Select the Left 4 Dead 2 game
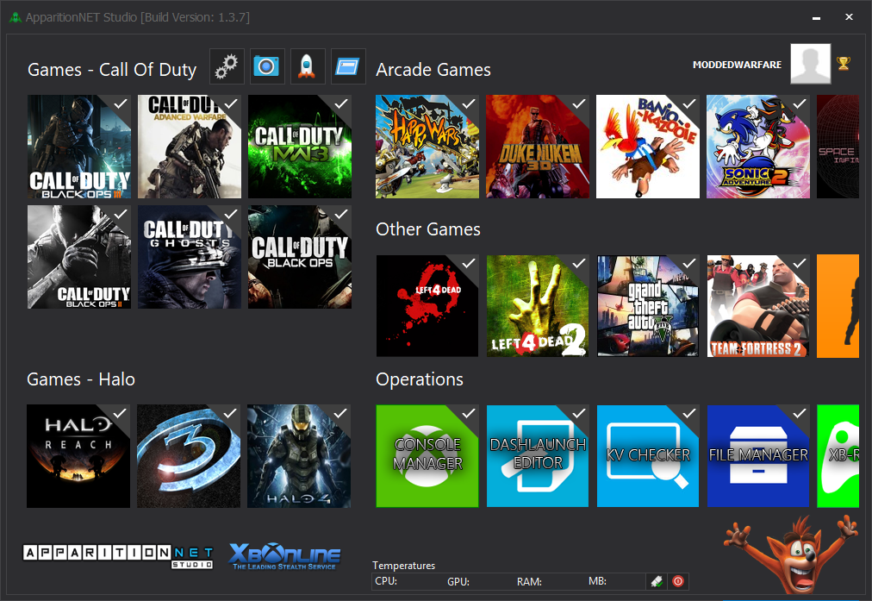This screenshot has height=601, width=872. [x=537, y=306]
